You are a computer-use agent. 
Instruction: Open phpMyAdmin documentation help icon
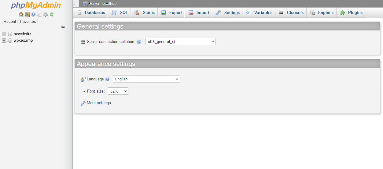(x=33, y=14)
